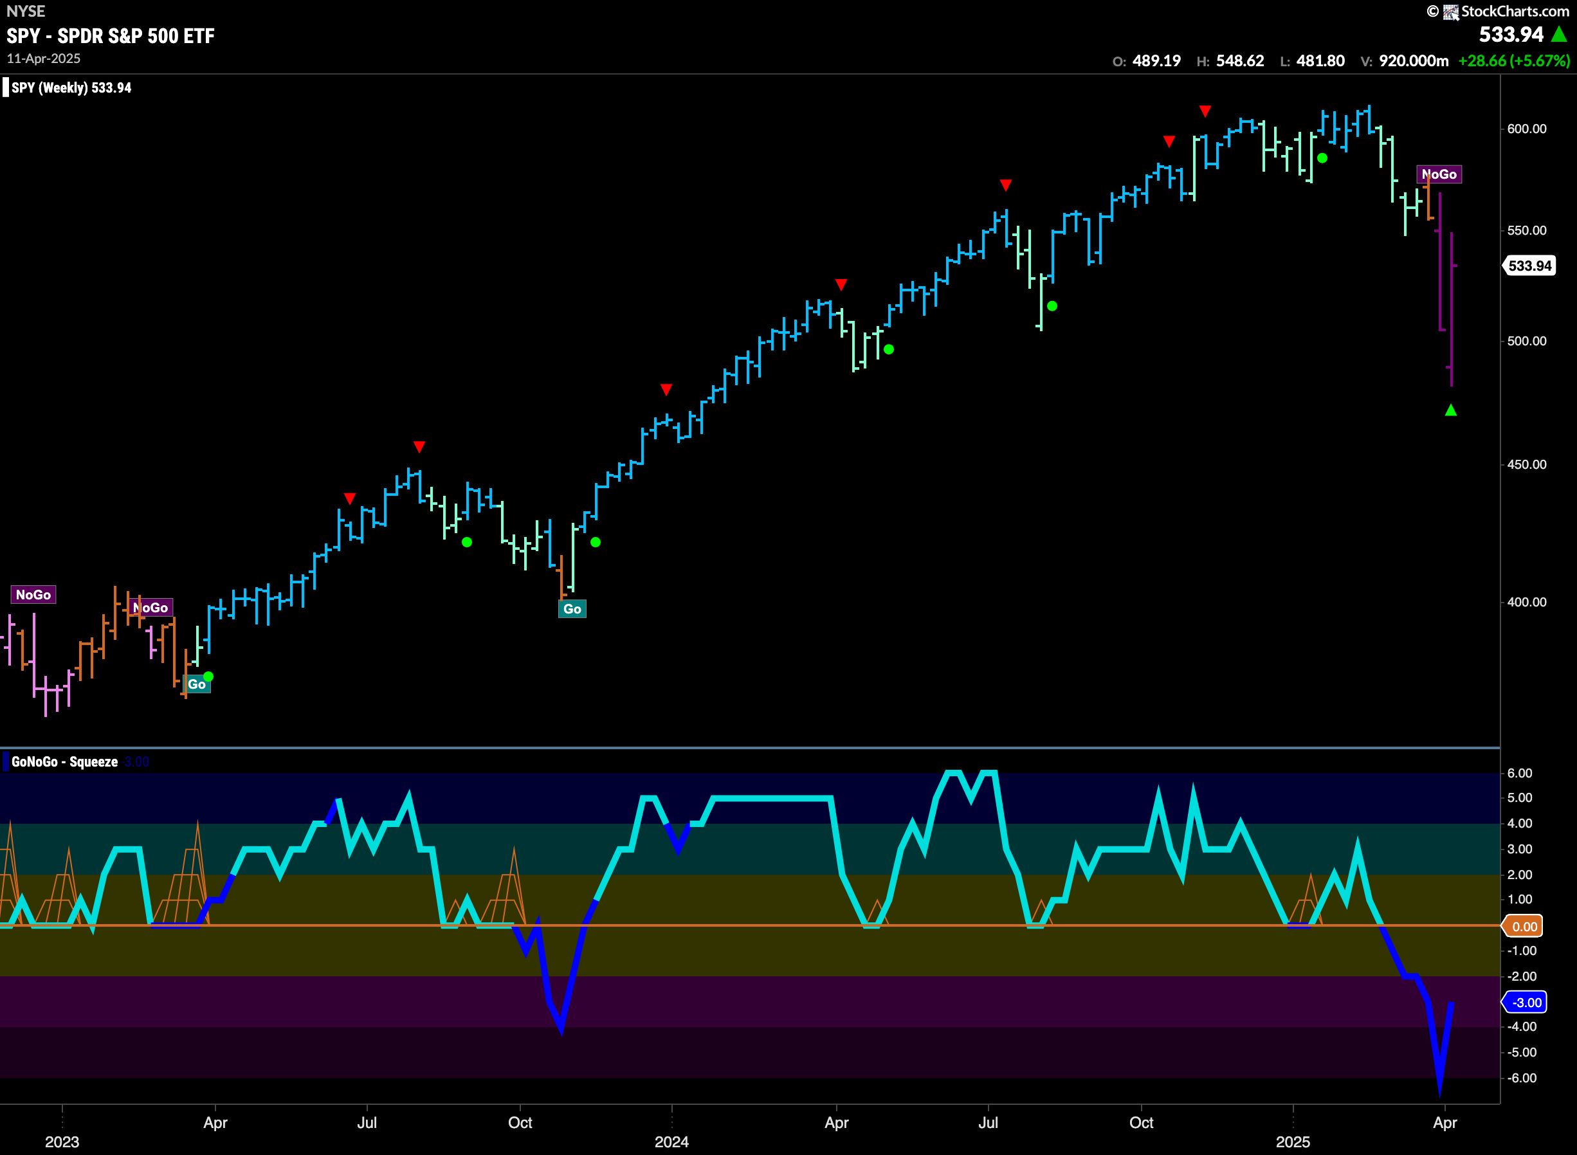Click the blue legend square beside GoNoGo - Squeeze
The height and width of the screenshot is (1155, 1577).
pyautogui.click(x=6, y=761)
